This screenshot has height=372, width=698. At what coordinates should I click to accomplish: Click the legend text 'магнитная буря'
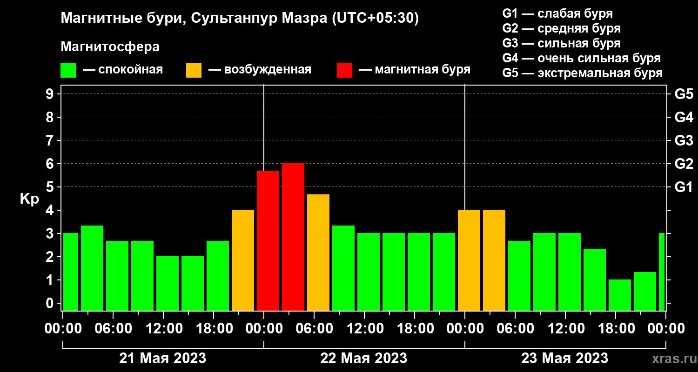pos(423,70)
